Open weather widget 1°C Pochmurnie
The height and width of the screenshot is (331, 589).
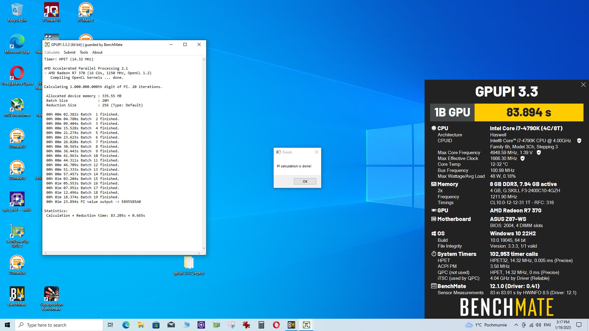[x=486, y=325]
